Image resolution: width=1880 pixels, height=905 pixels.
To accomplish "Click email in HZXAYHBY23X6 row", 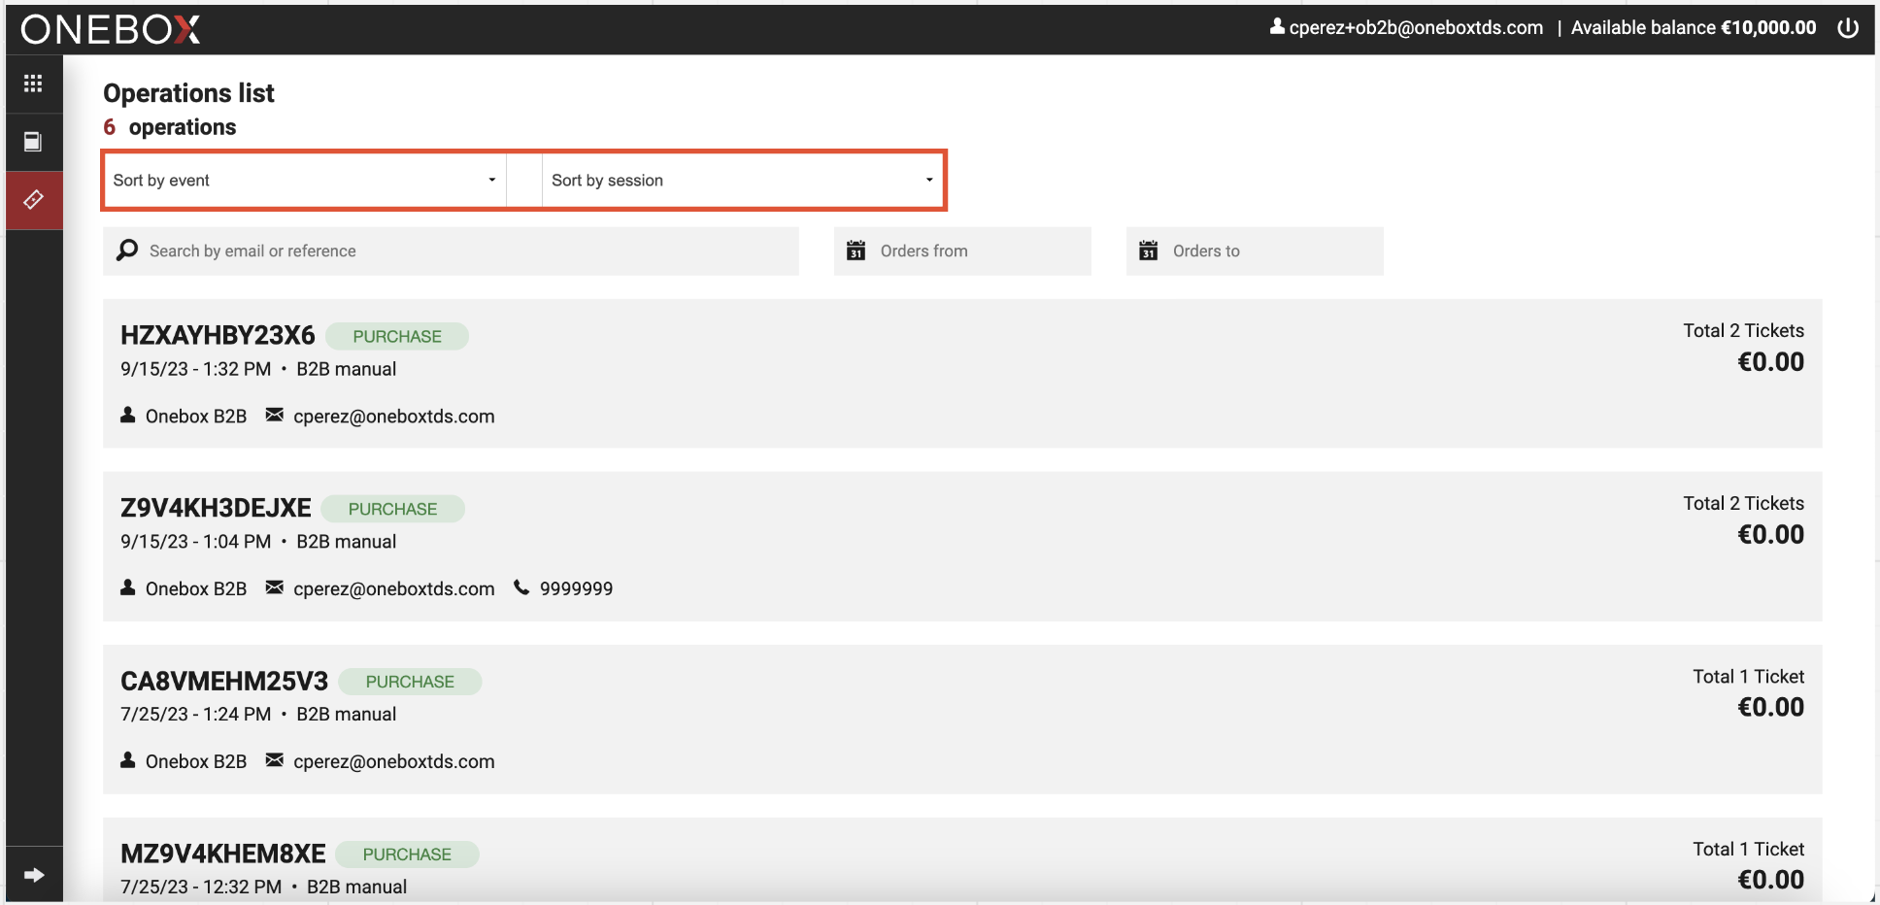I will [394, 417].
